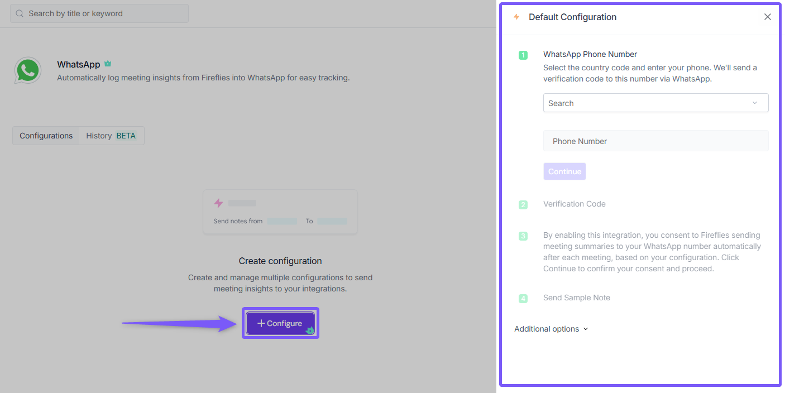Click the step 1 number badge
Screen dimensions: 785x393
523,55
